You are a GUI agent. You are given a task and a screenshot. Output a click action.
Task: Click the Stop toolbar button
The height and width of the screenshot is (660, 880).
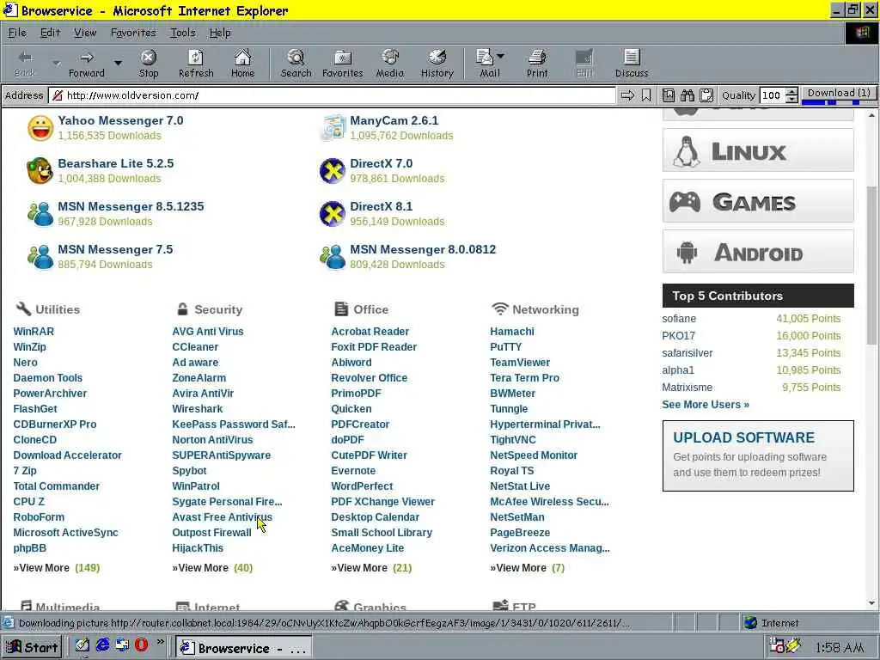148,64
